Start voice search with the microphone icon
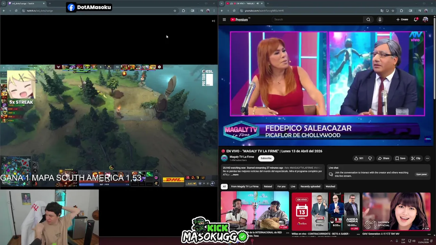 380,19
